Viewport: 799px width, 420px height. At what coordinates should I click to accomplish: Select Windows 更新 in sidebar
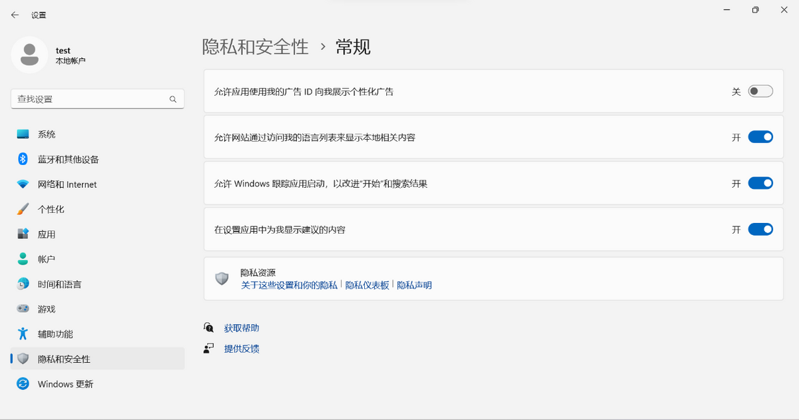[x=98, y=384]
